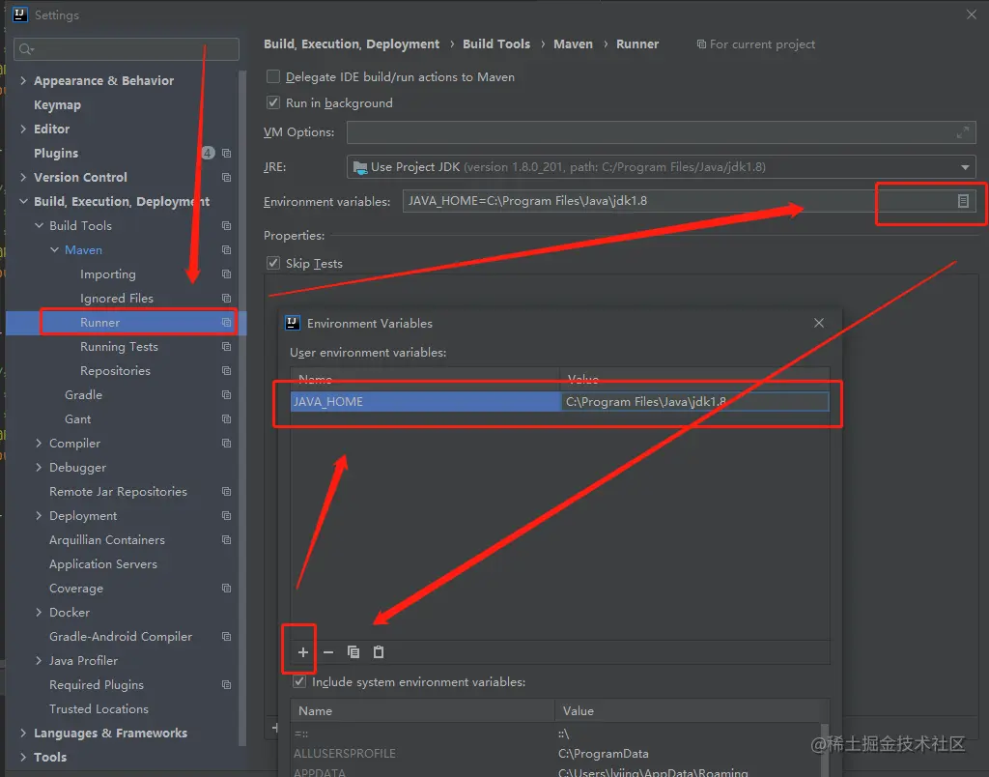
Task: Click project-level icon beside Gradle
Action: (x=226, y=395)
